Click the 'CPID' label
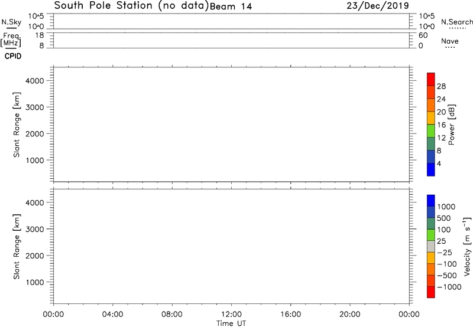473x327 pixels. click(x=13, y=56)
